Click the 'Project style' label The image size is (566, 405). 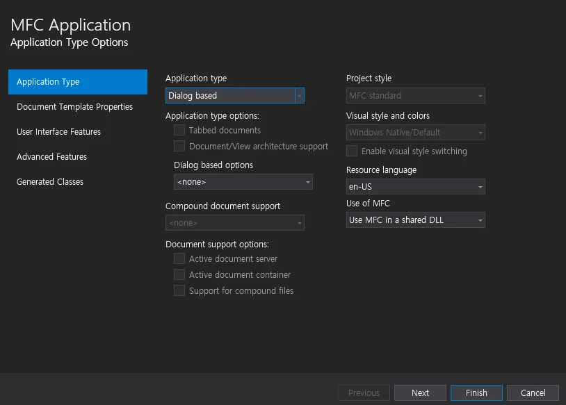coord(369,78)
